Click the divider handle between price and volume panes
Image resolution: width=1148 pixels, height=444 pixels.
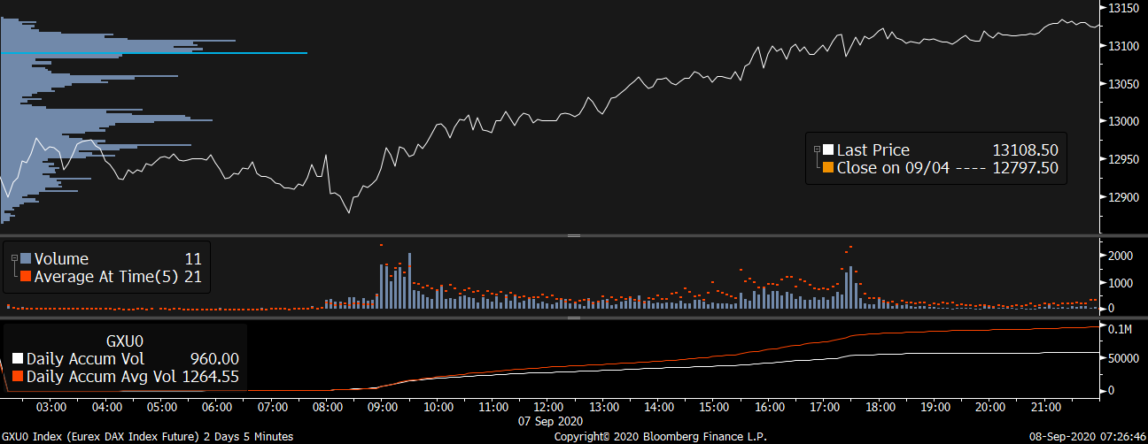[x=573, y=236]
